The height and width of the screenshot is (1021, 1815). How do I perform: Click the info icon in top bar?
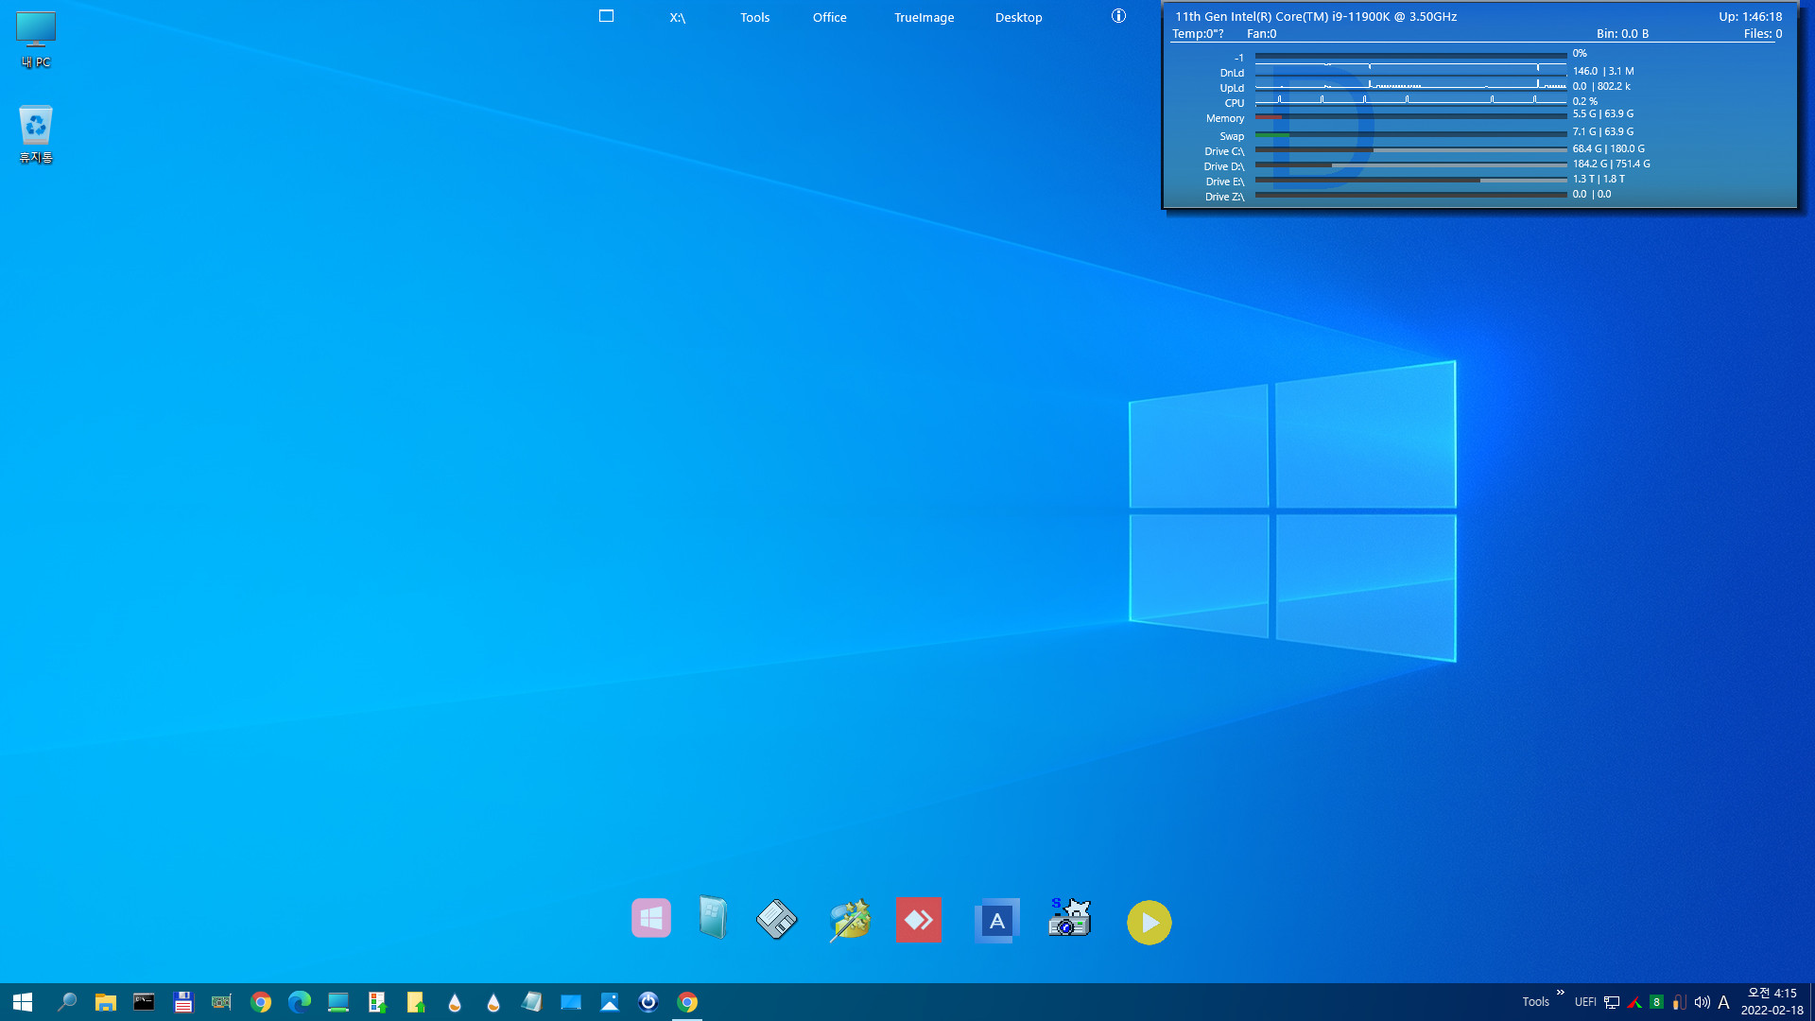pyautogui.click(x=1119, y=16)
